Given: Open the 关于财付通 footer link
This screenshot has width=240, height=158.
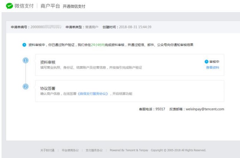Looking at the screenshot, I should (x=47, y=150).
